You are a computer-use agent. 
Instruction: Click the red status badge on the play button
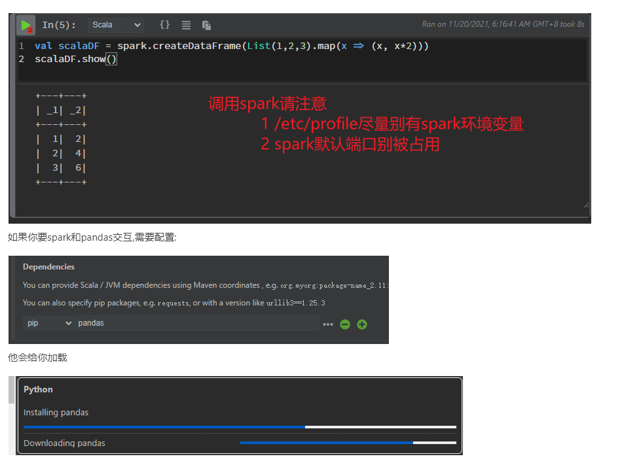(x=29, y=29)
